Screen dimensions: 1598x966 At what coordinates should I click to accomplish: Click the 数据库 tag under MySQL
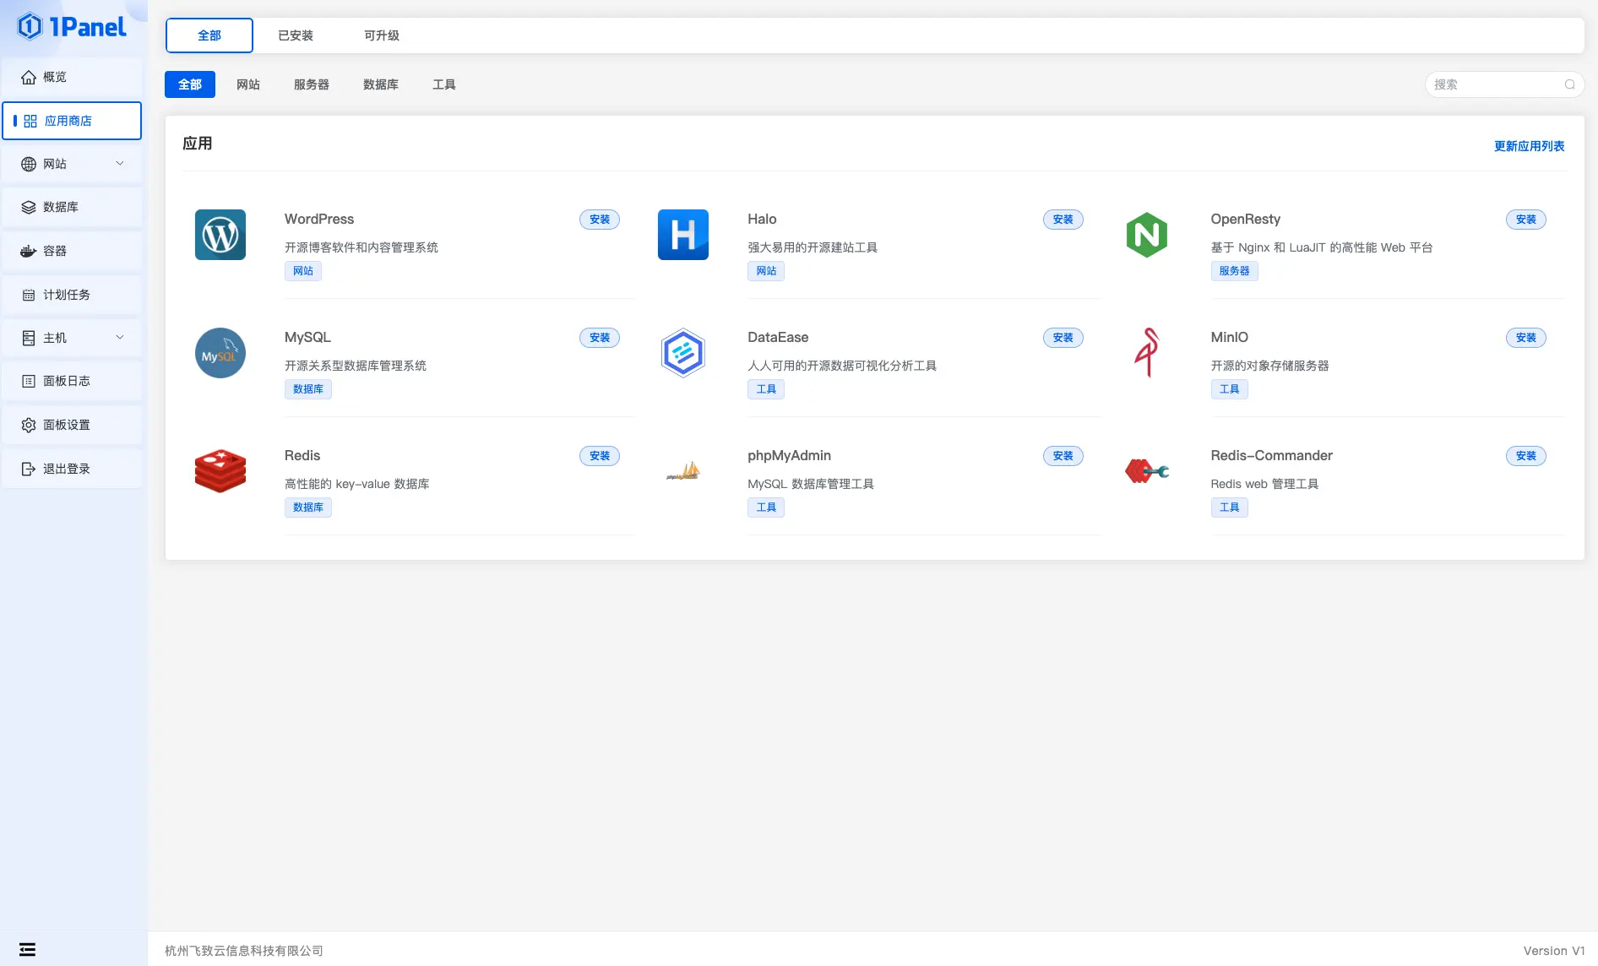coord(308,389)
